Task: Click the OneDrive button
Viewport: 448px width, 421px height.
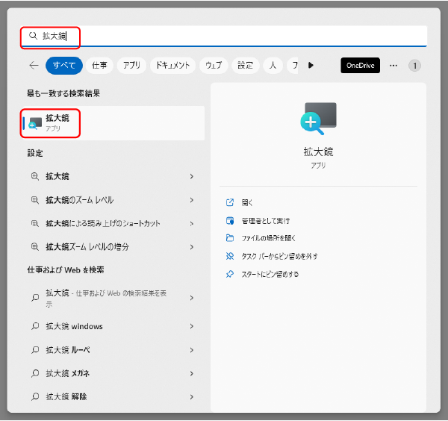Action: (x=361, y=66)
